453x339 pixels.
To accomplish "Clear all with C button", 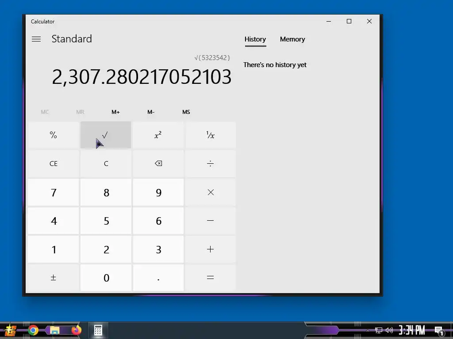I will [106, 163].
